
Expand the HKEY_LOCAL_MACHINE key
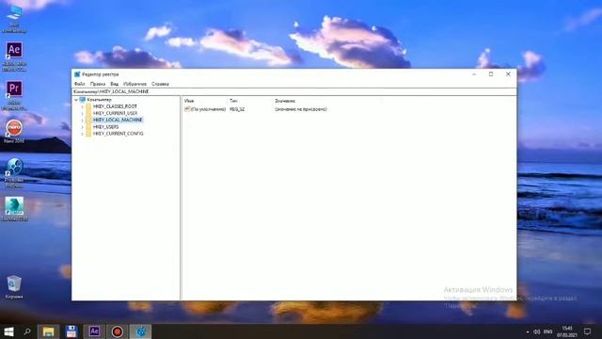pyautogui.click(x=82, y=120)
